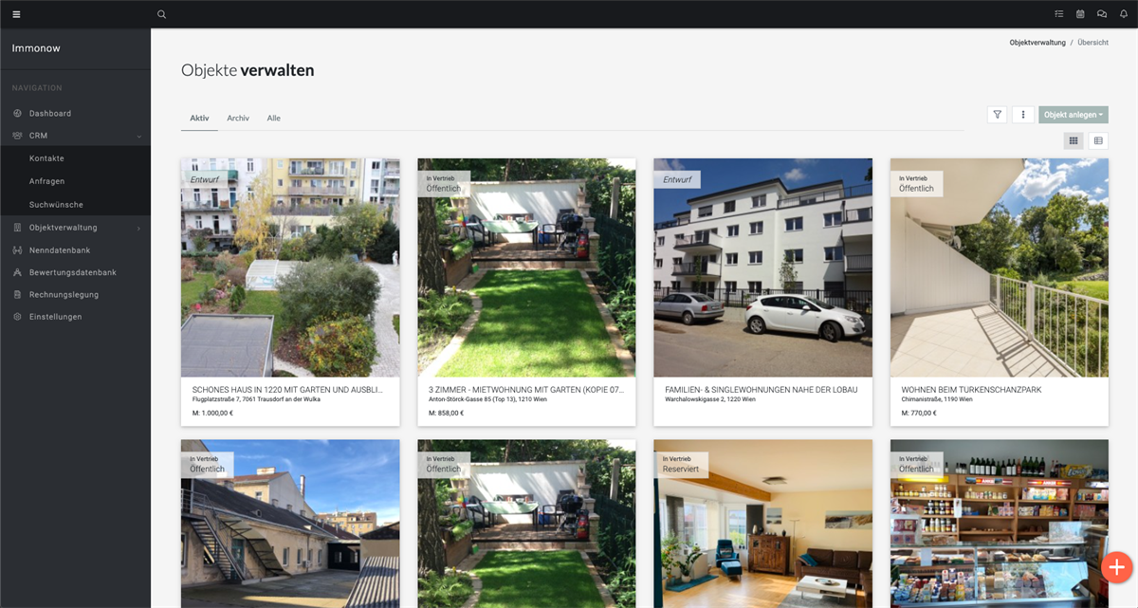The height and width of the screenshot is (608, 1138).
Task: Open the Rechnungslegung navigation link
Action: (x=64, y=295)
